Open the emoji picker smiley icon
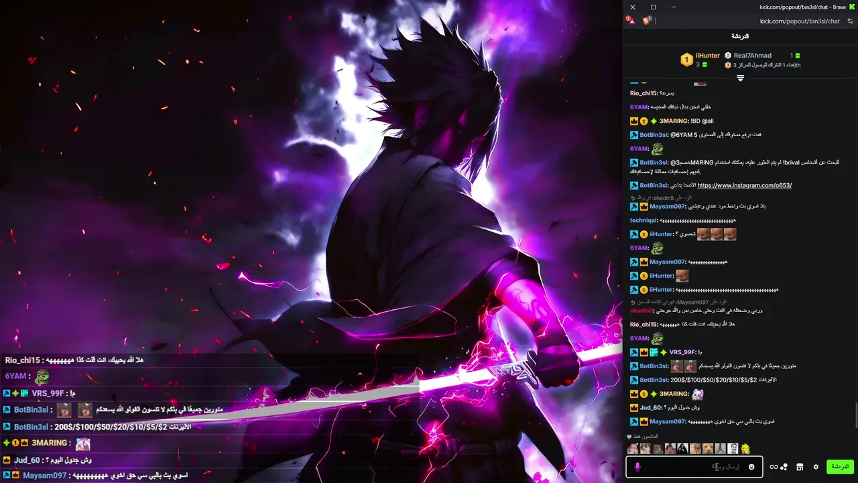Image resolution: width=858 pixels, height=483 pixels. coord(751,467)
